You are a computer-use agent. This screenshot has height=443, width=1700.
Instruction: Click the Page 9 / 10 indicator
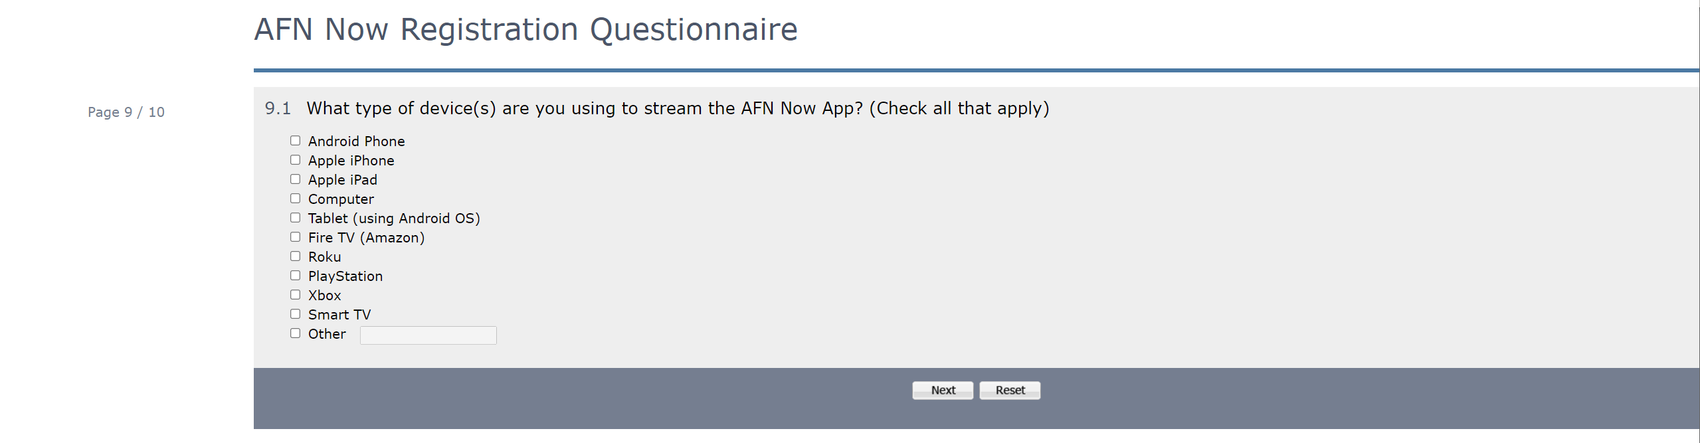coord(126,112)
